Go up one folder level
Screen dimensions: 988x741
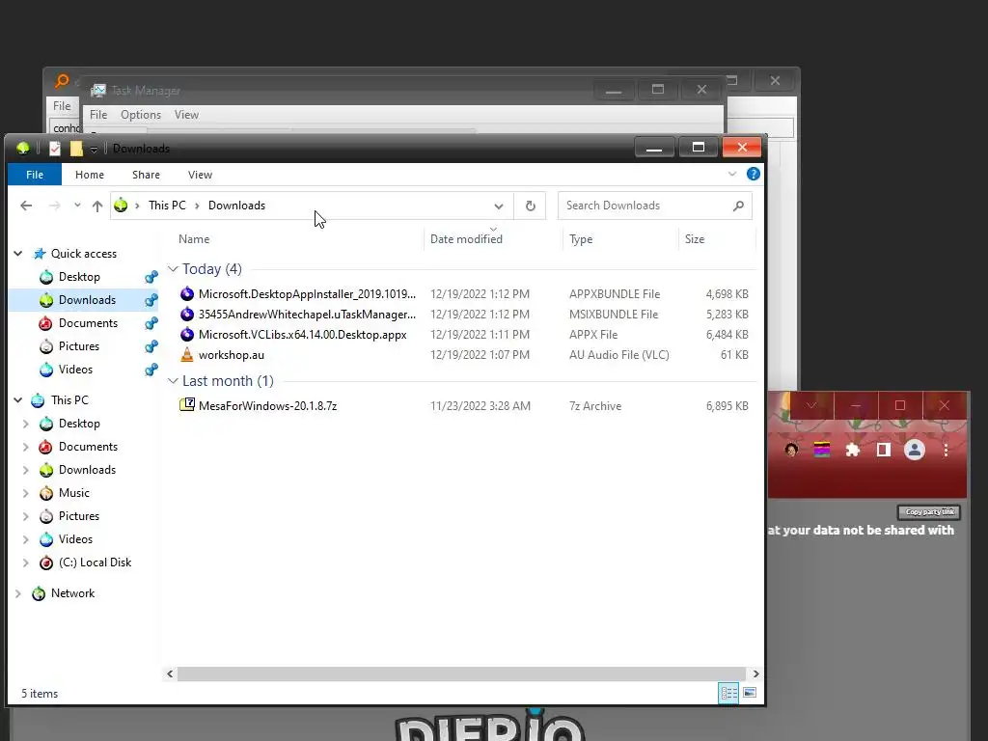97,206
